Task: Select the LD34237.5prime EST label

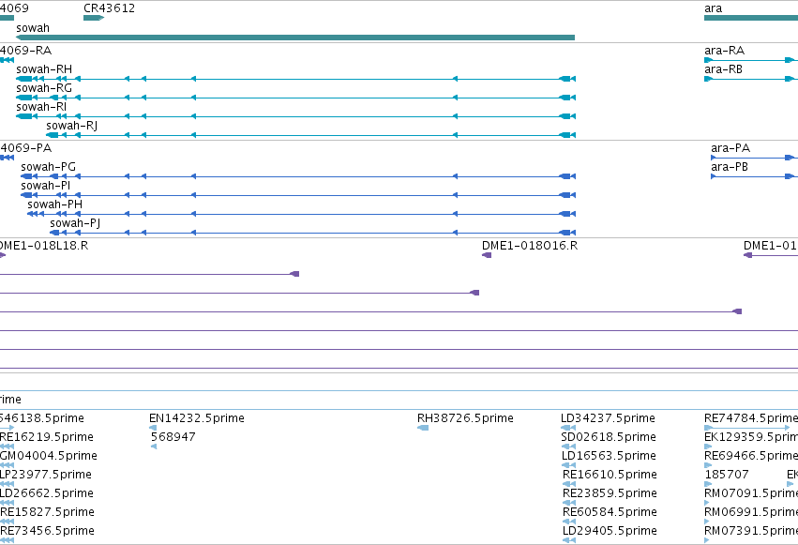Action: 608,418
